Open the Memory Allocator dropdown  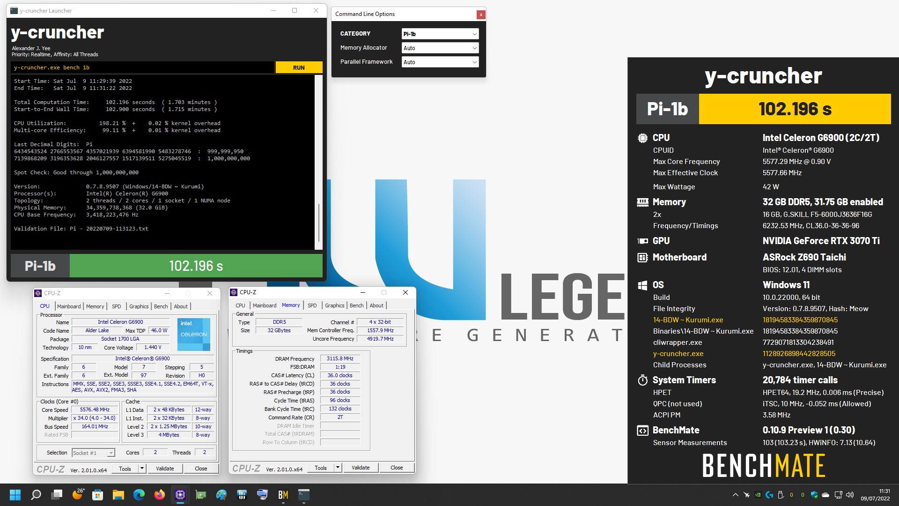click(440, 48)
